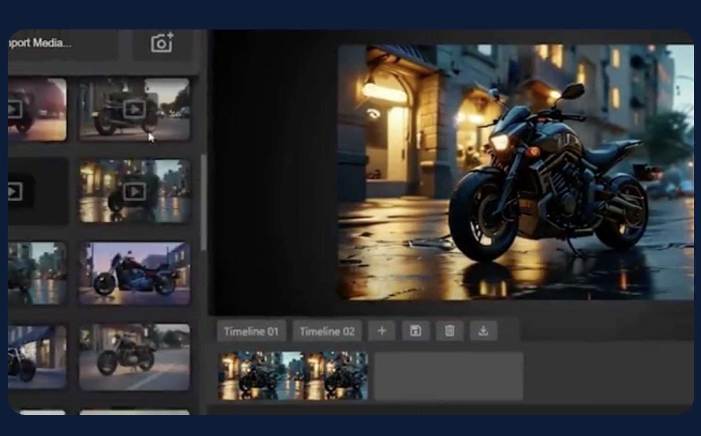The image size is (701, 436).
Task: Click the media panel vertical scrollbar
Action: coord(203,202)
